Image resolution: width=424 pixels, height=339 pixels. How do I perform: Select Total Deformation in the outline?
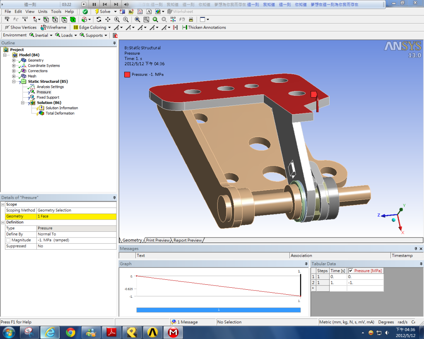pos(60,113)
